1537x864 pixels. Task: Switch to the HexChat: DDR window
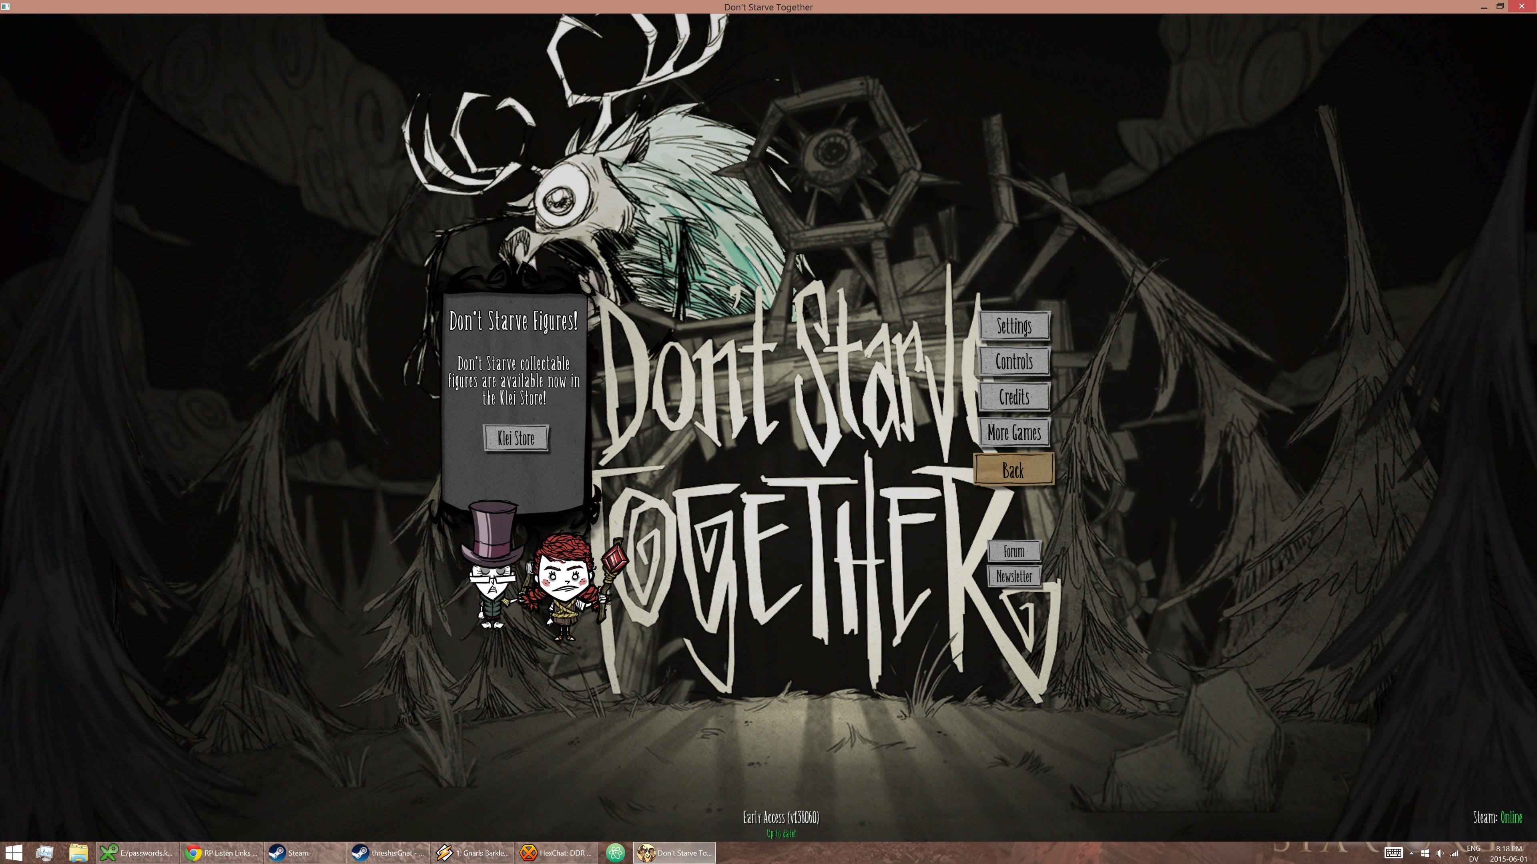(x=557, y=853)
